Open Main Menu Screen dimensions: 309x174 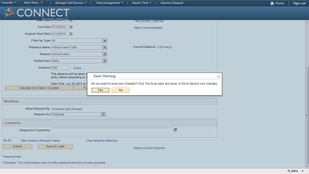pos(33,3)
